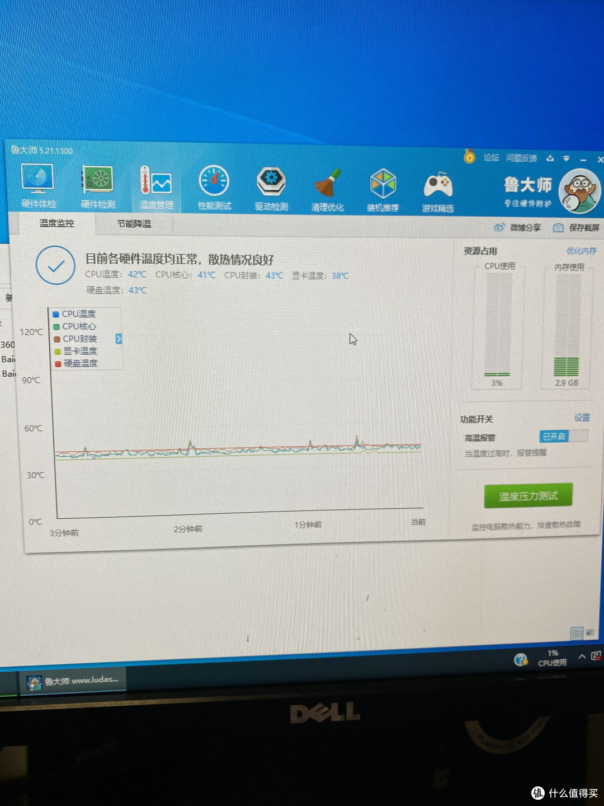604x806 pixels.
Task: Click the 鲁大师 专注硬件防护 logo text
Action: tap(527, 192)
